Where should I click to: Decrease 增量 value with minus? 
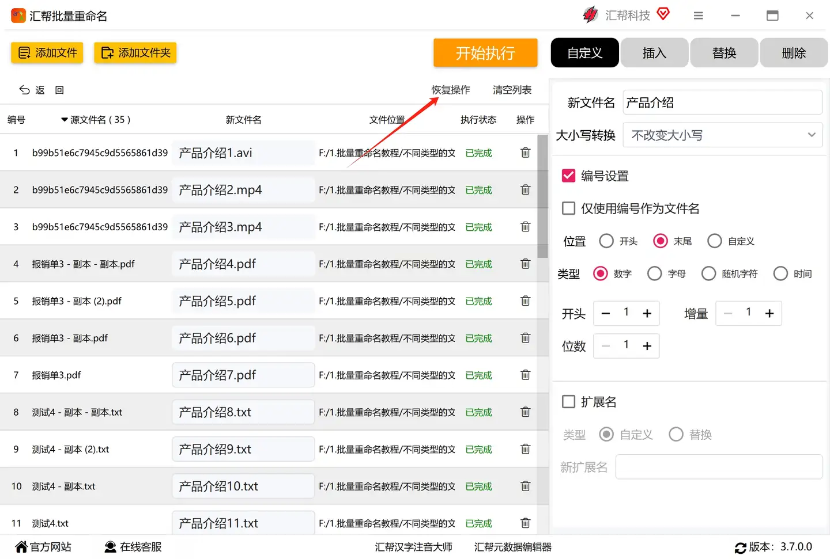pos(728,313)
